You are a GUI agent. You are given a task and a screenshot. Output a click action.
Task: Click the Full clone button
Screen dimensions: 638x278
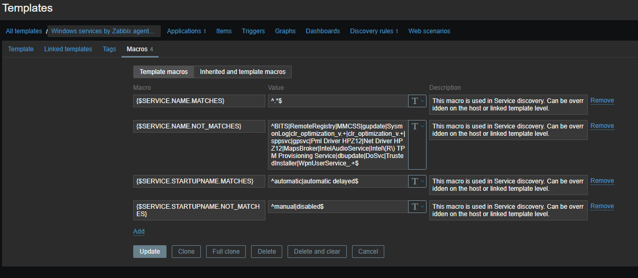tap(226, 252)
